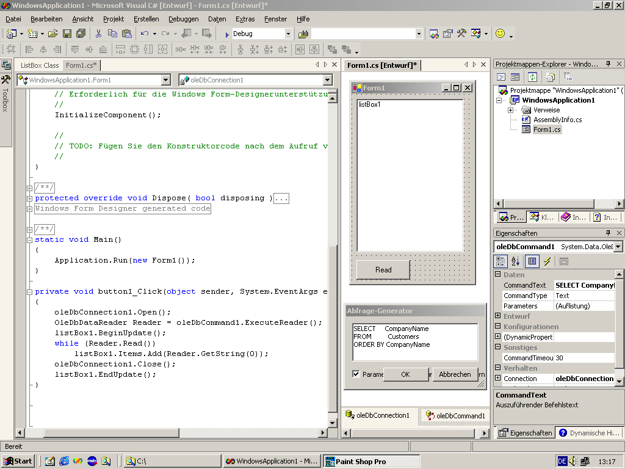Open a file with the folder icon
Screen dimensions: 625x469
click(53, 34)
